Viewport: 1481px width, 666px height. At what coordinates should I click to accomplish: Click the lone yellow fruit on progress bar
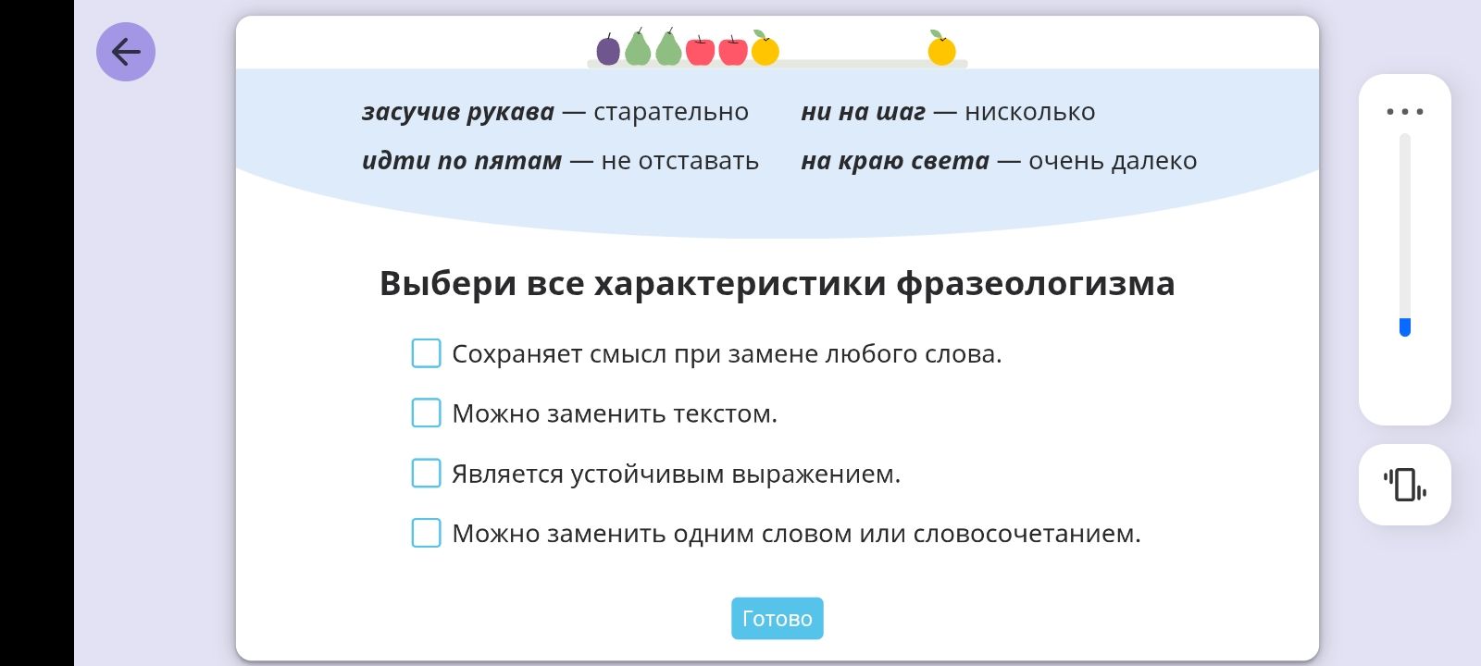pyautogui.click(x=941, y=48)
